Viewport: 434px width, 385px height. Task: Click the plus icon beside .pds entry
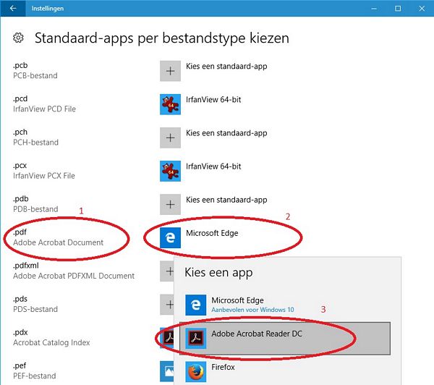tap(167, 305)
